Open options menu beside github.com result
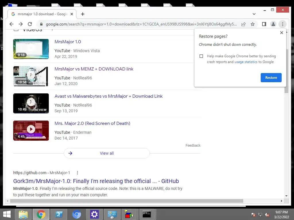The width and height of the screenshot is (294, 220). [78, 173]
